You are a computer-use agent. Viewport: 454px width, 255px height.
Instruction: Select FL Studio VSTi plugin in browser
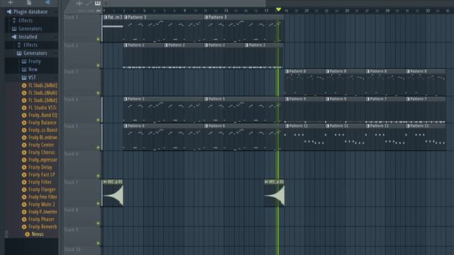(43, 108)
